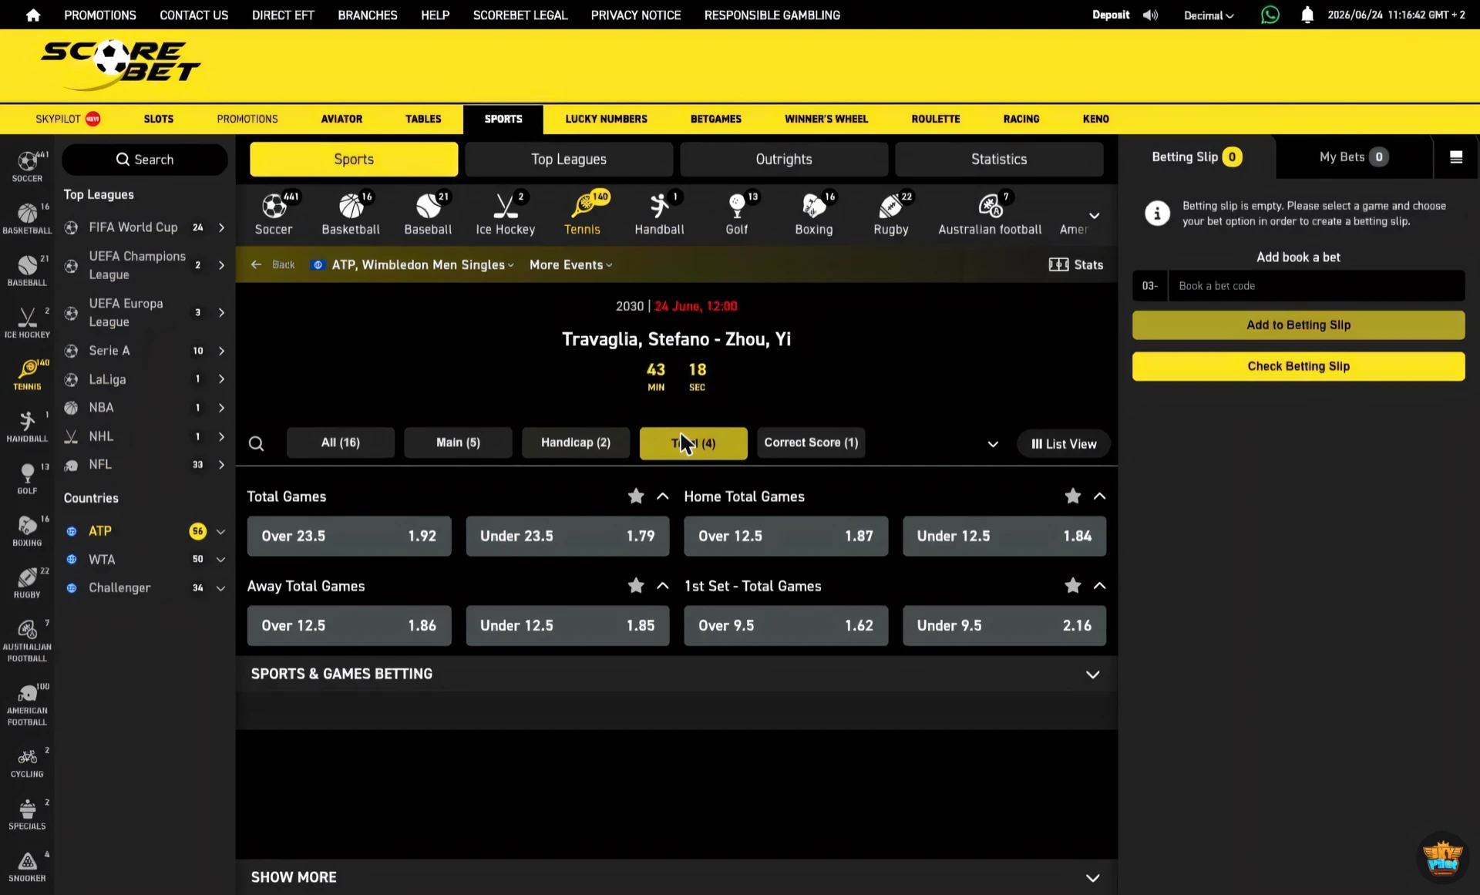The width and height of the screenshot is (1480, 895).
Task: Favorite the Home Total Games star
Action: pos(1072,496)
